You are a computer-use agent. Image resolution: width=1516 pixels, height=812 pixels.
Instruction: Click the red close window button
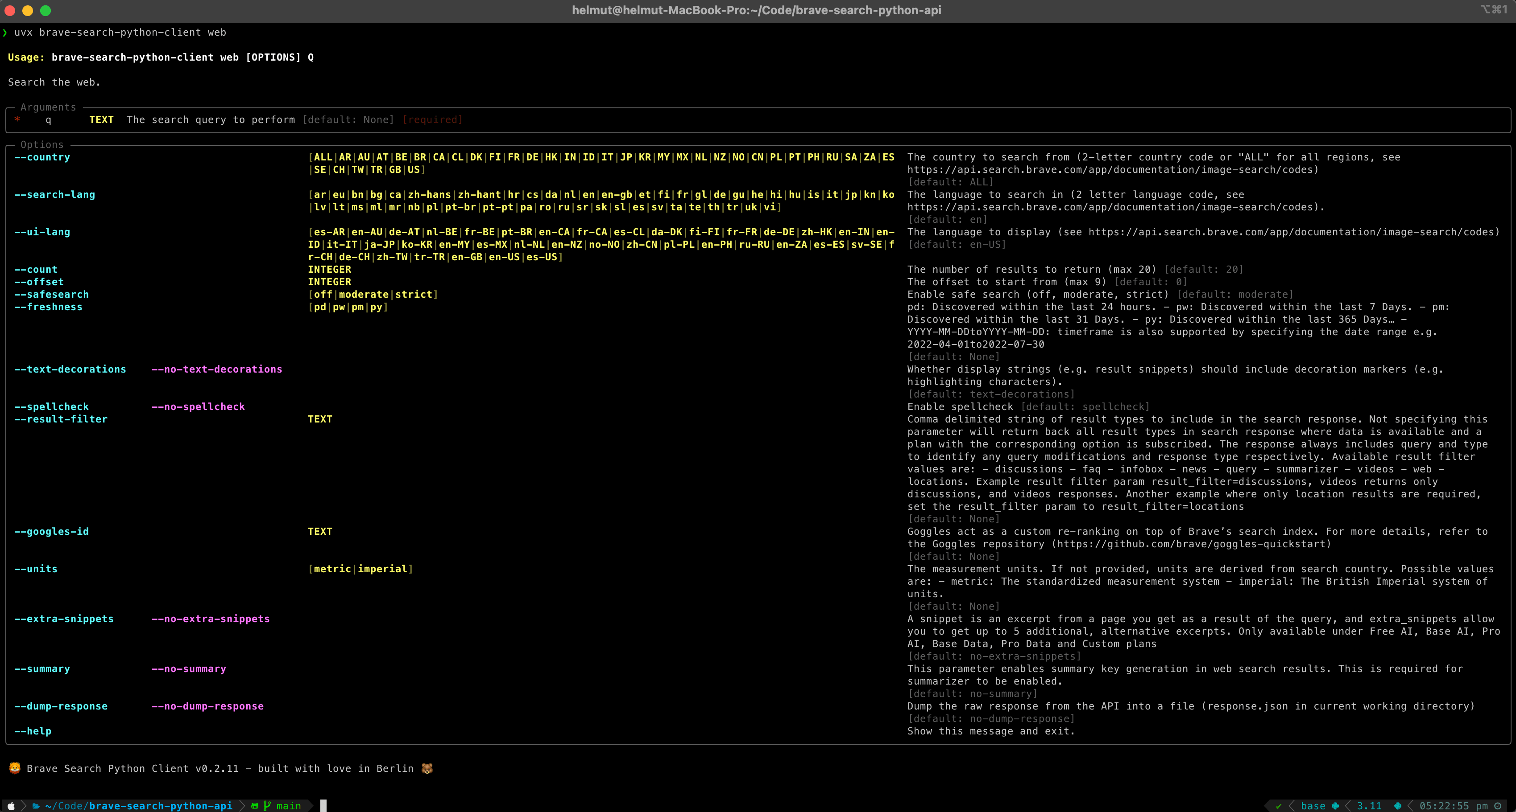click(9, 10)
